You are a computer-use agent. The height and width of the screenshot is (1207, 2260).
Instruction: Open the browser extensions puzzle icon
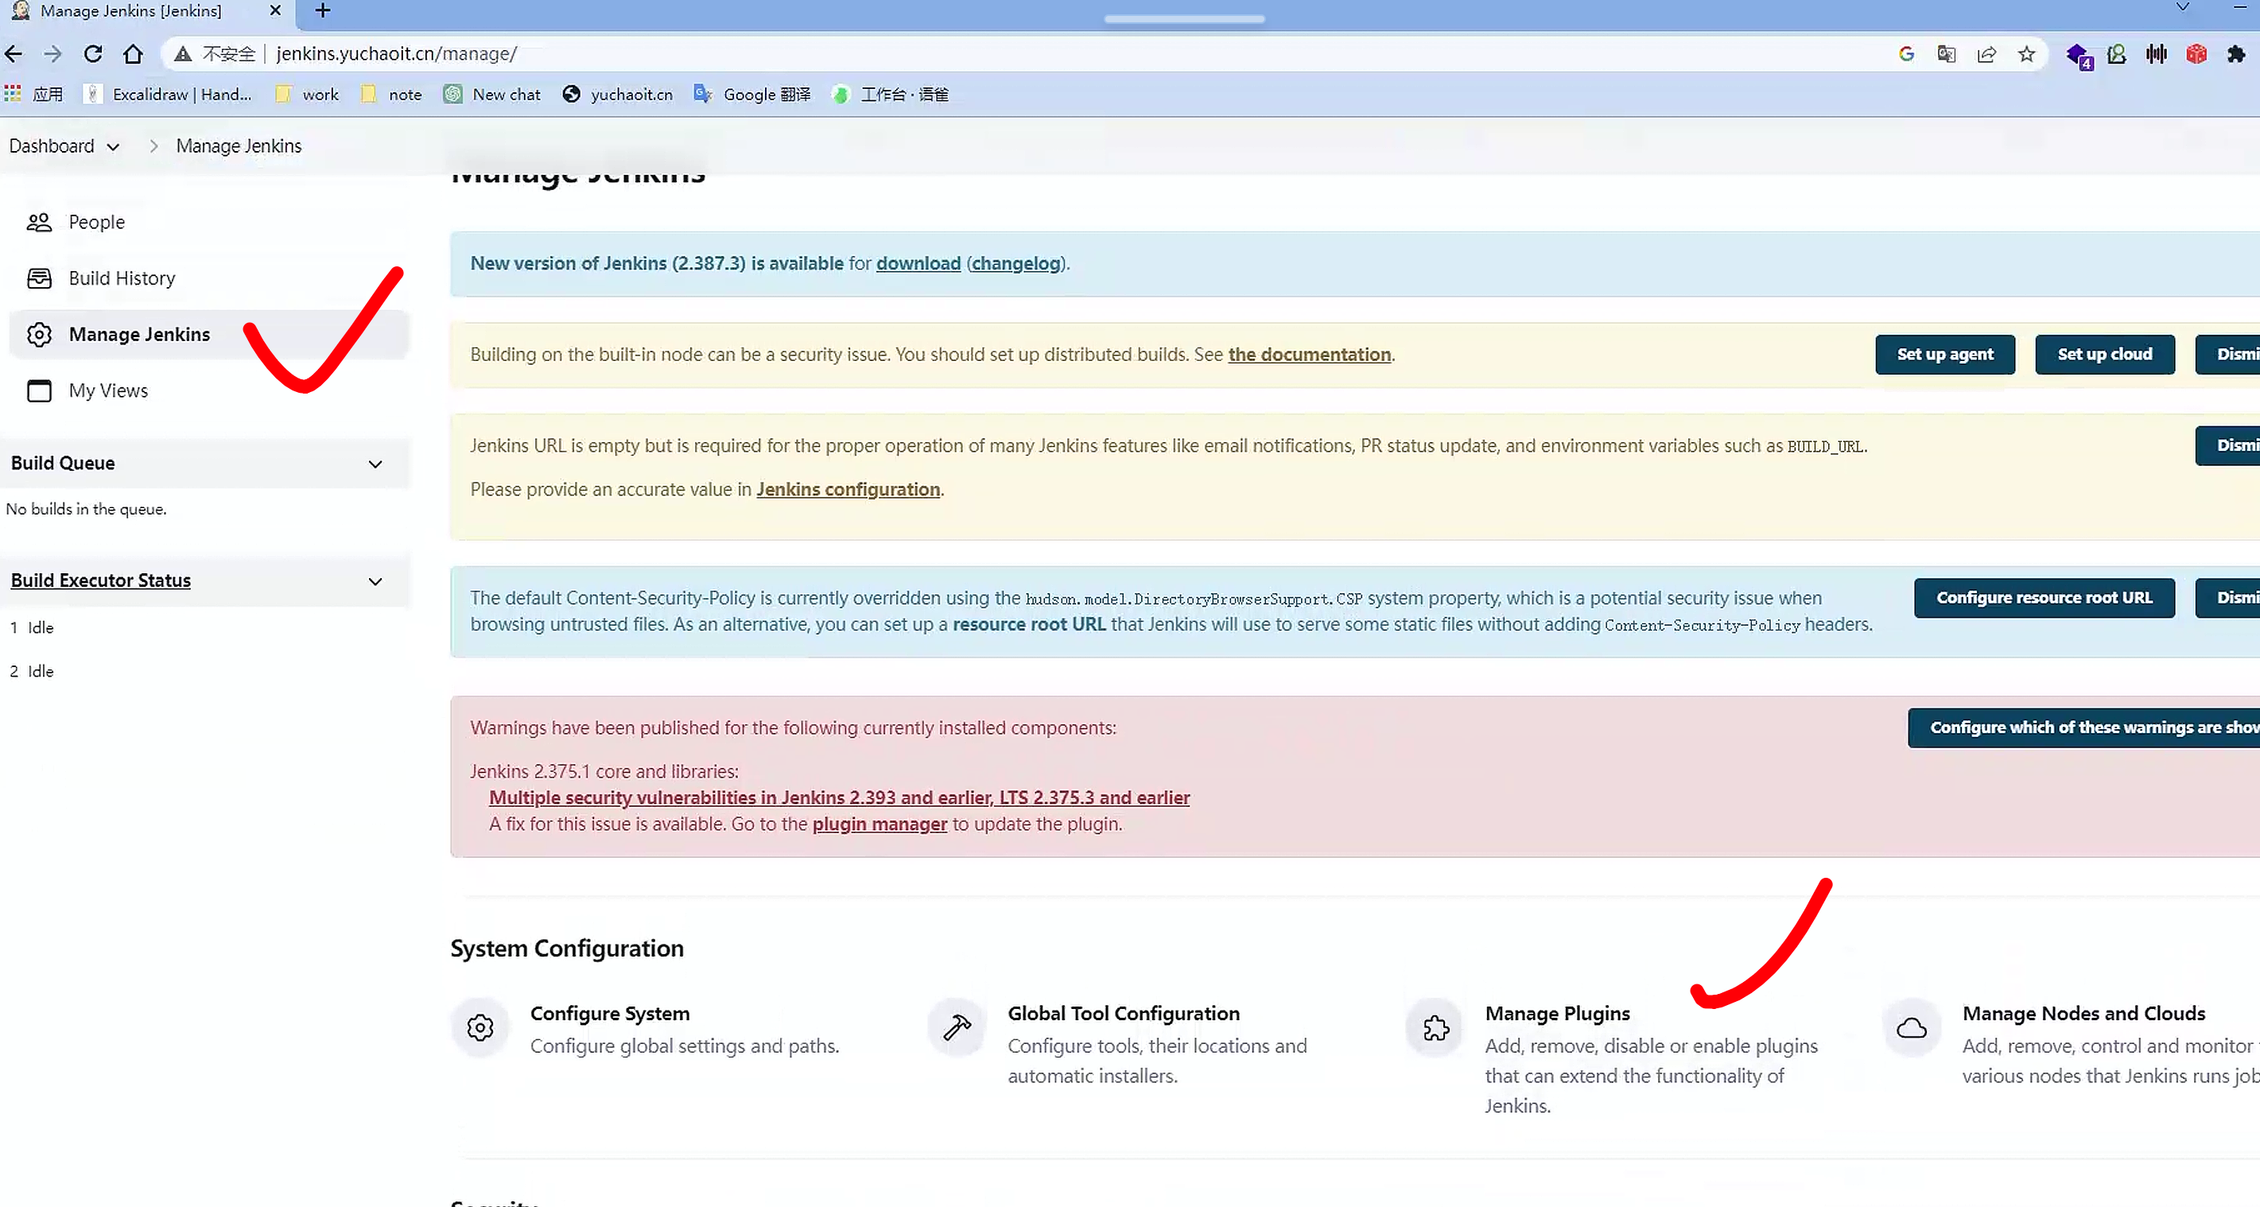point(2235,54)
